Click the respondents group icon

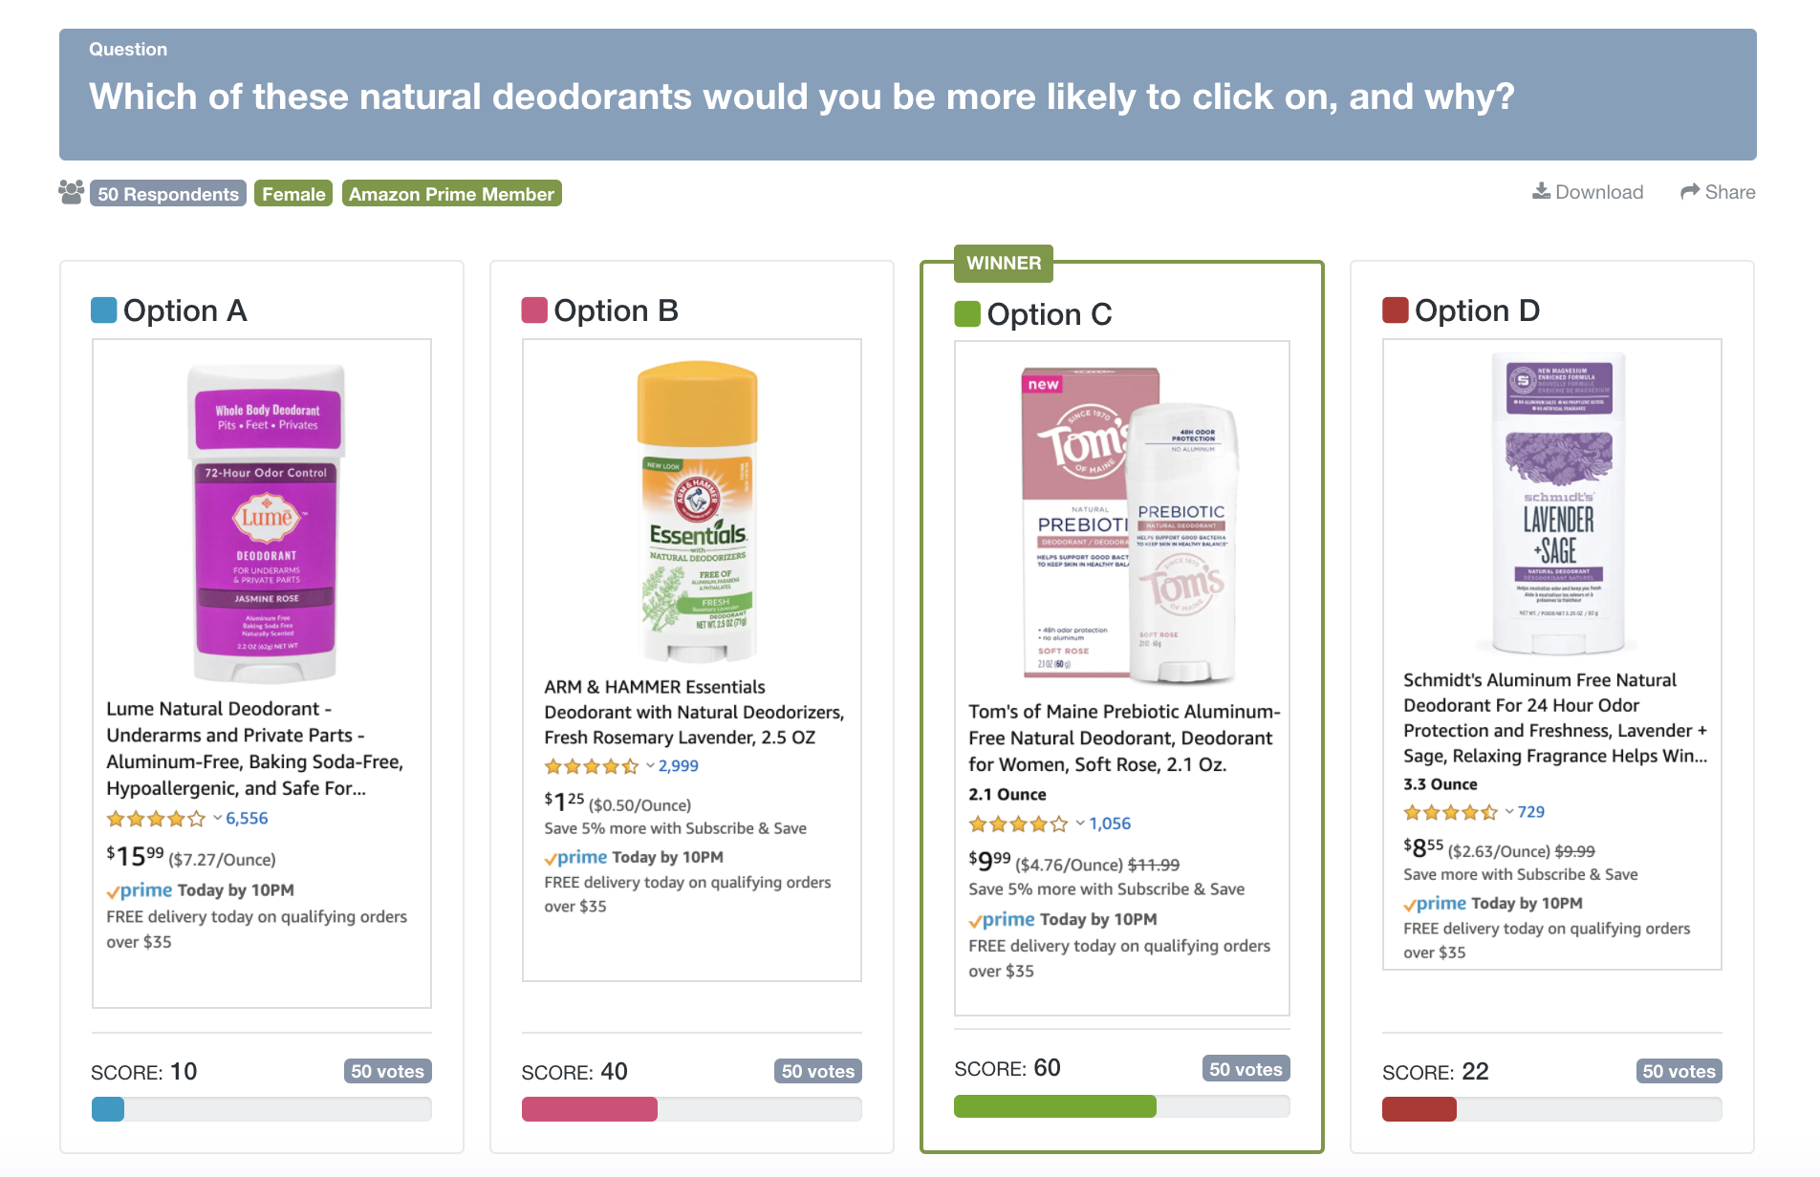coord(72,192)
